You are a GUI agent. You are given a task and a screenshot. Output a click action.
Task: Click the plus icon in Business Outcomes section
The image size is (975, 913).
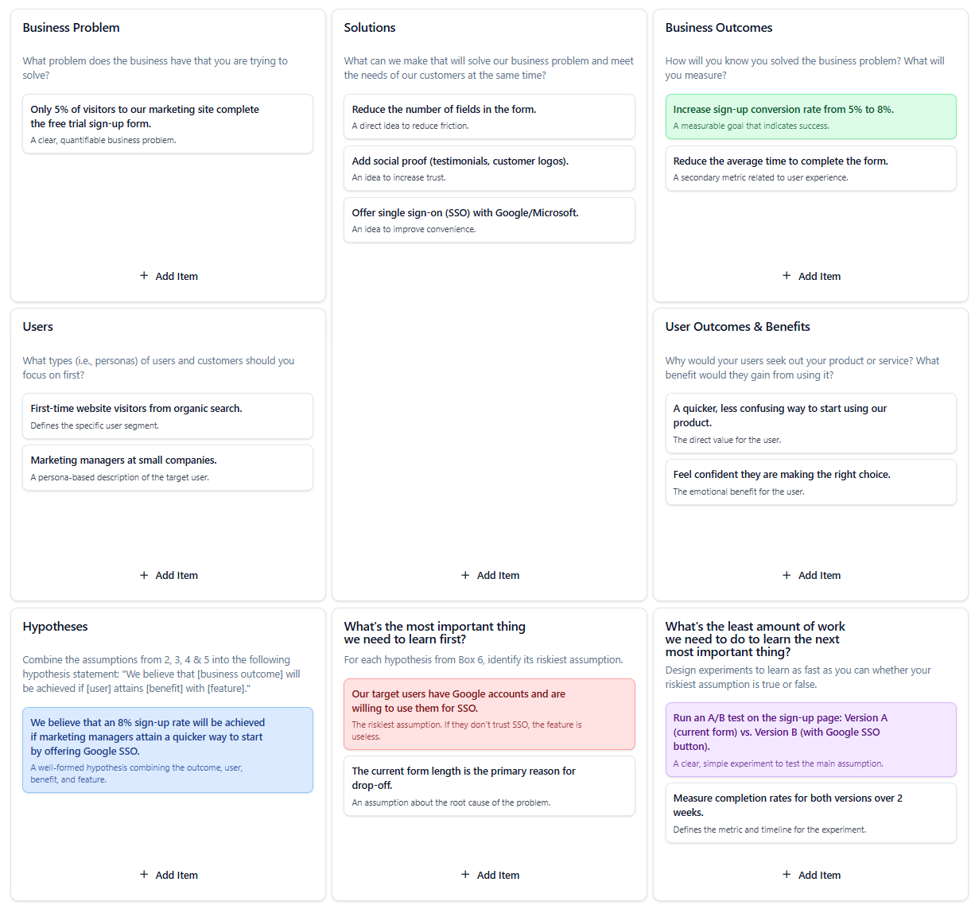click(787, 275)
